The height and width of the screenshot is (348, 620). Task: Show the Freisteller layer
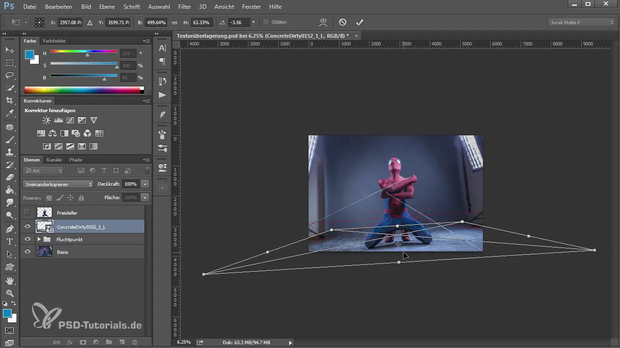click(28, 212)
